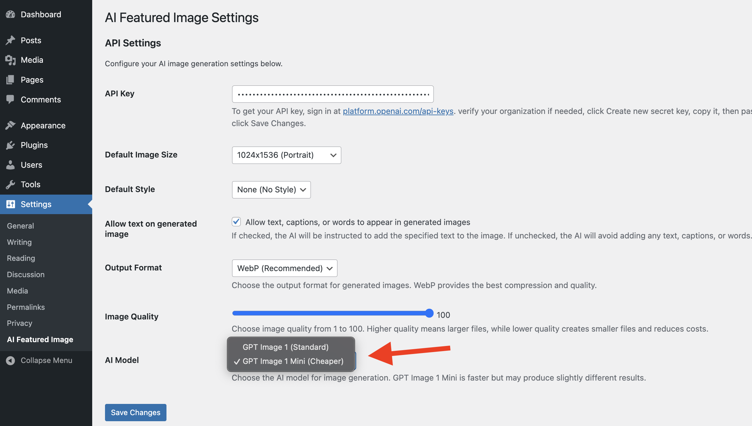The width and height of the screenshot is (752, 426).
Task: Open the platform.openai.com/api-keys link
Action: [398, 111]
